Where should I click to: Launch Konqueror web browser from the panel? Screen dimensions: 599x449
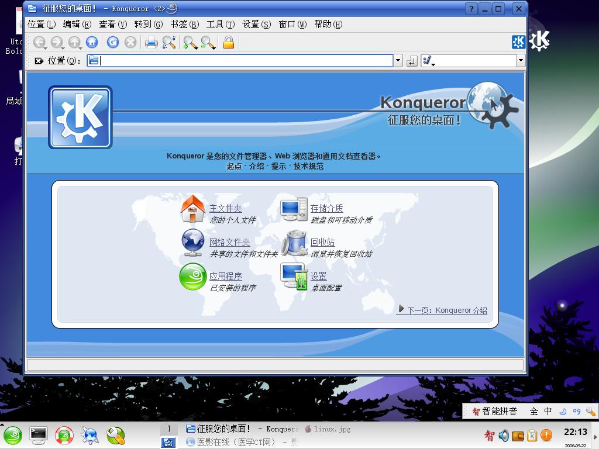tap(90, 436)
